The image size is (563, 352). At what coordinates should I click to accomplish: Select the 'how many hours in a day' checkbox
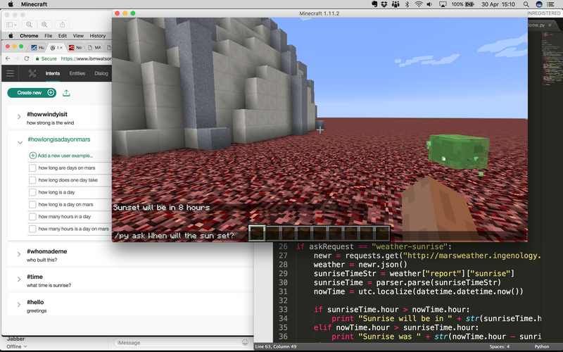click(32, 217)
